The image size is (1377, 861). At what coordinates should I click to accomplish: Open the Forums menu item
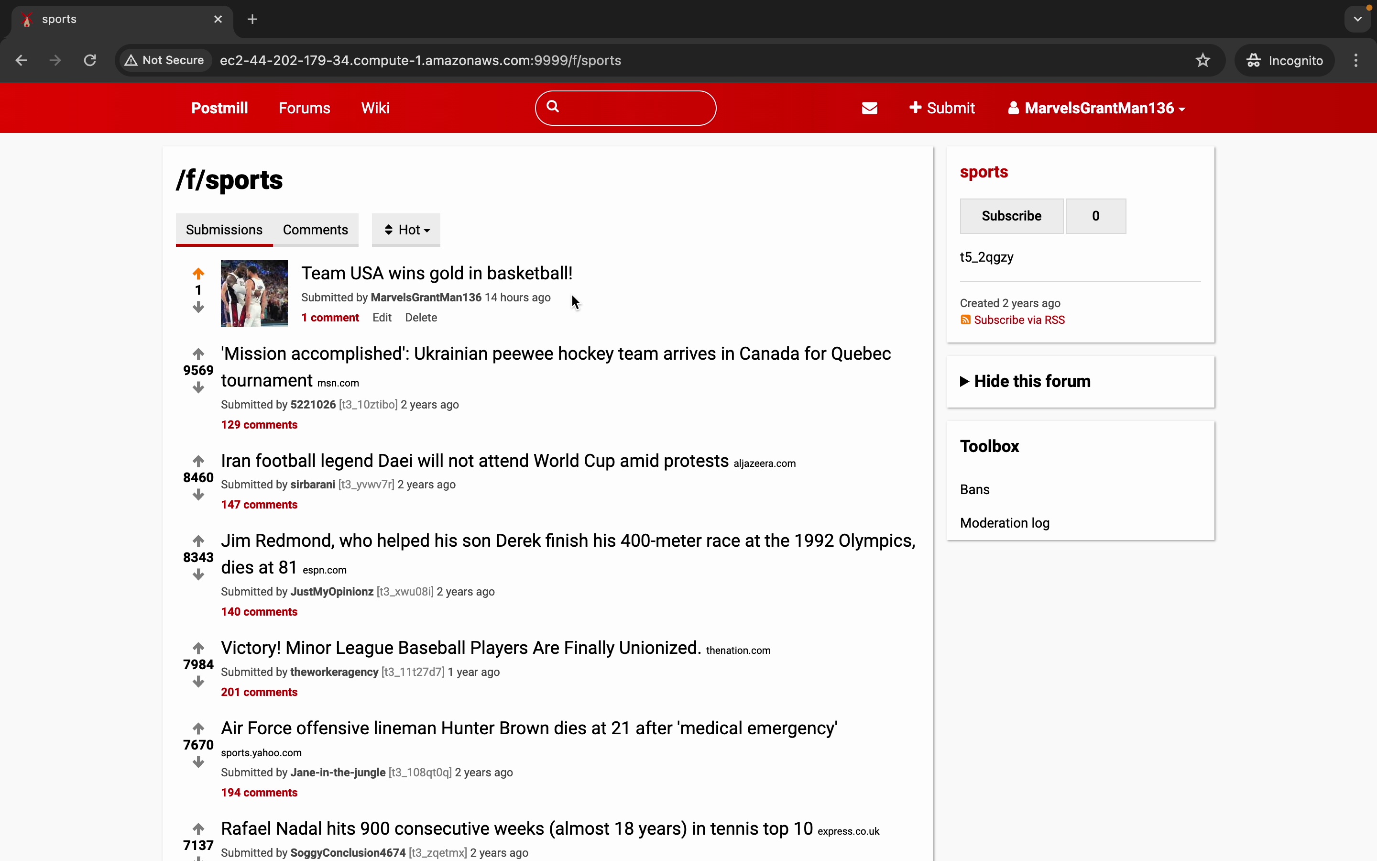[x=305, y=108]
